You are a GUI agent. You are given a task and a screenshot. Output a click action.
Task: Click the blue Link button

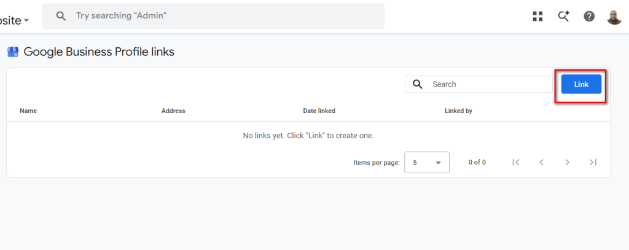[581, 84]
